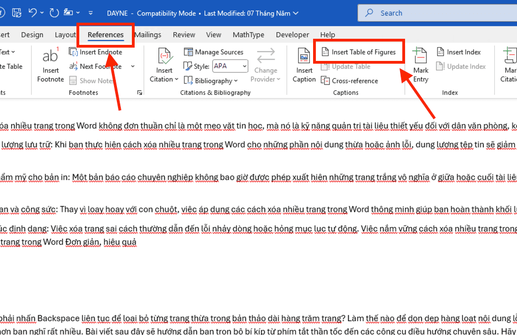Open the View tab
The height and width of the screenshot is (335, 517).
[214, 34]
